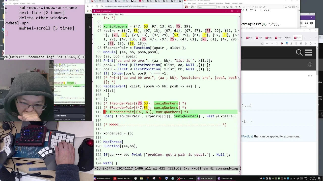The height and width of the screenshot is (181, 323).
Task: Open the Tools menu in Emacs
Action: 117,14
